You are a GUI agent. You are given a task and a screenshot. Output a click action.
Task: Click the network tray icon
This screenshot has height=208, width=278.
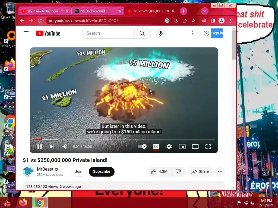246,203
